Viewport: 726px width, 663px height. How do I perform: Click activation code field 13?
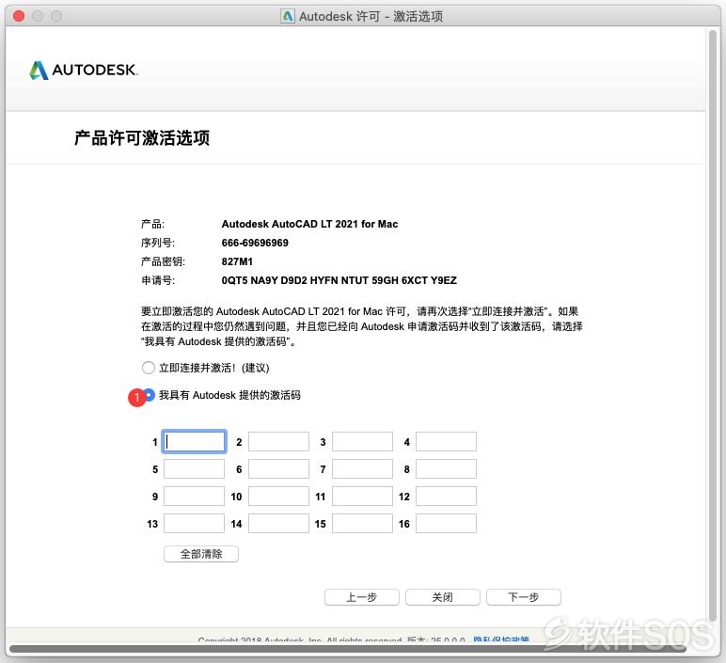[194, 524]
